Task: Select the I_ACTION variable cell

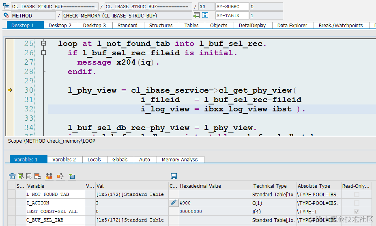Action: [56, 203]
